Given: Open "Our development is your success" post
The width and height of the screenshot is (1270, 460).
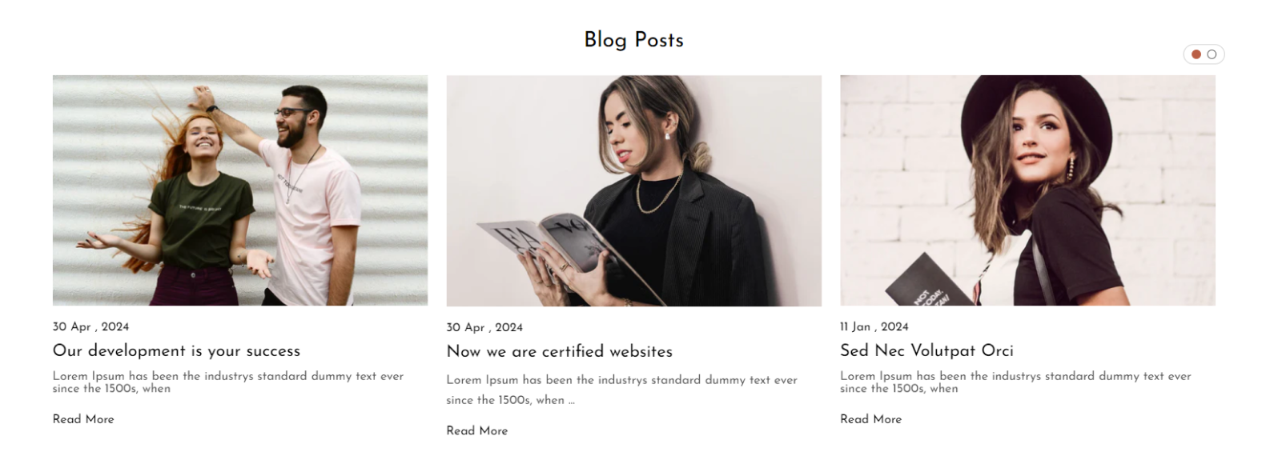Looking at the screenshot, I should pyautogui.click(x=176, y=350).
